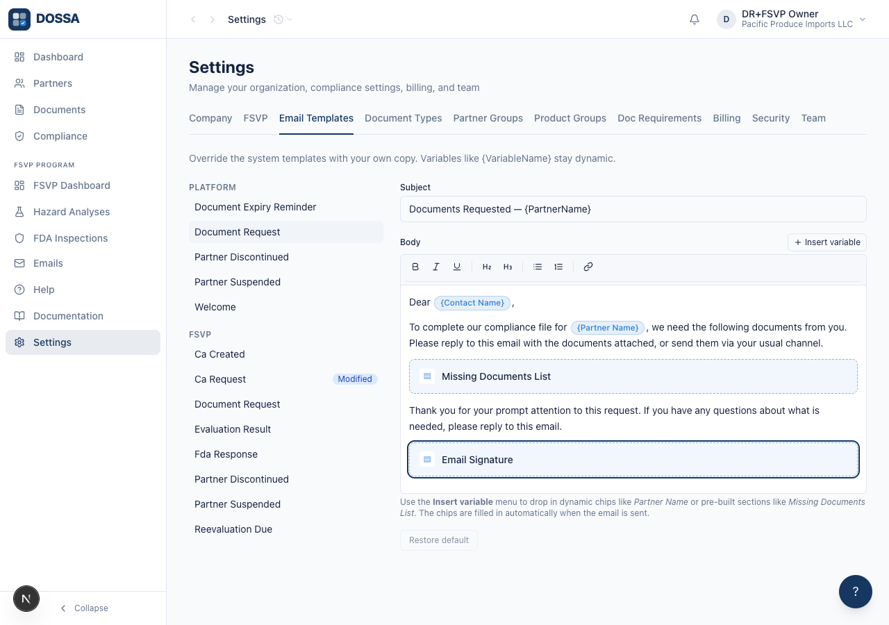Select FSVP Partner Suspended template
Image resolution: width=889 pixels, height=625 pixels.
point(286,504)
